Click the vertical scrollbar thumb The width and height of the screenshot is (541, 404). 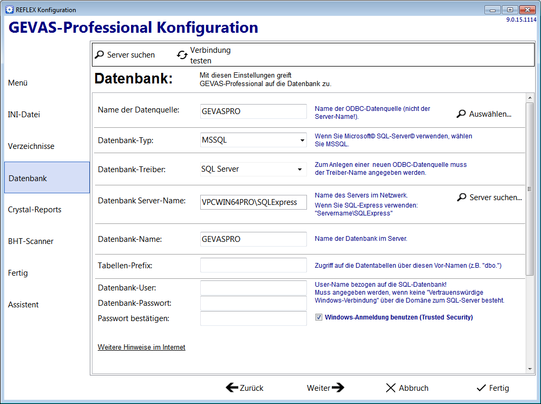[x=529, y=189]
